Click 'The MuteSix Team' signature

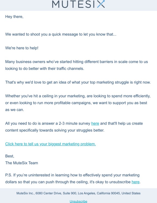pyautogui.click(x=22, y=163)
